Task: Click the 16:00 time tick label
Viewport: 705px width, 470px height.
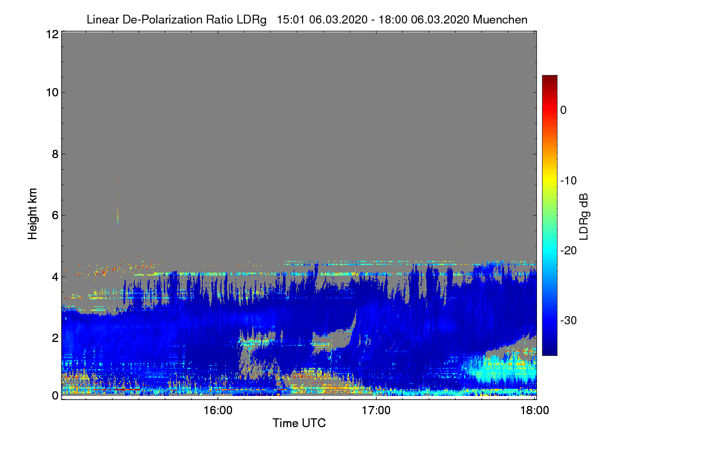Action: (217, 410)
